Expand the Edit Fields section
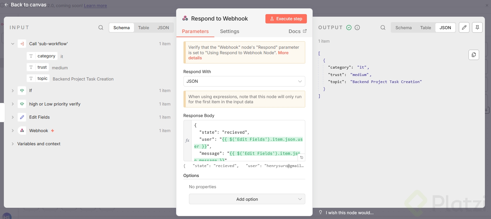 click(13, 117)
